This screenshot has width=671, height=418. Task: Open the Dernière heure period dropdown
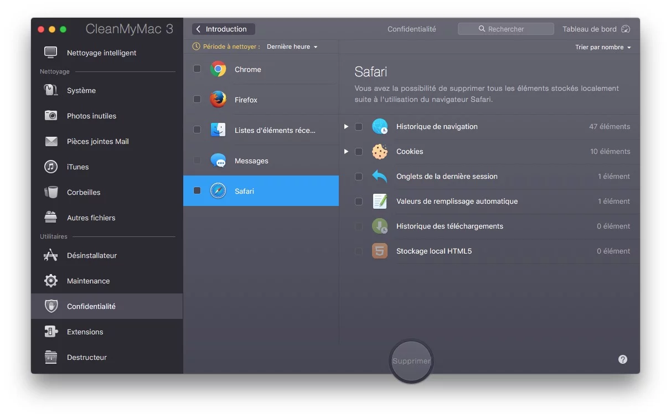point(292,47)
